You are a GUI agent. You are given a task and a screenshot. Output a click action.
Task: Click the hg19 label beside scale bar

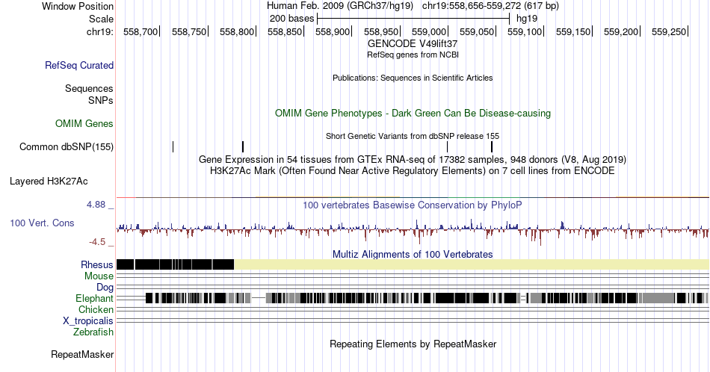click(527, 19)
